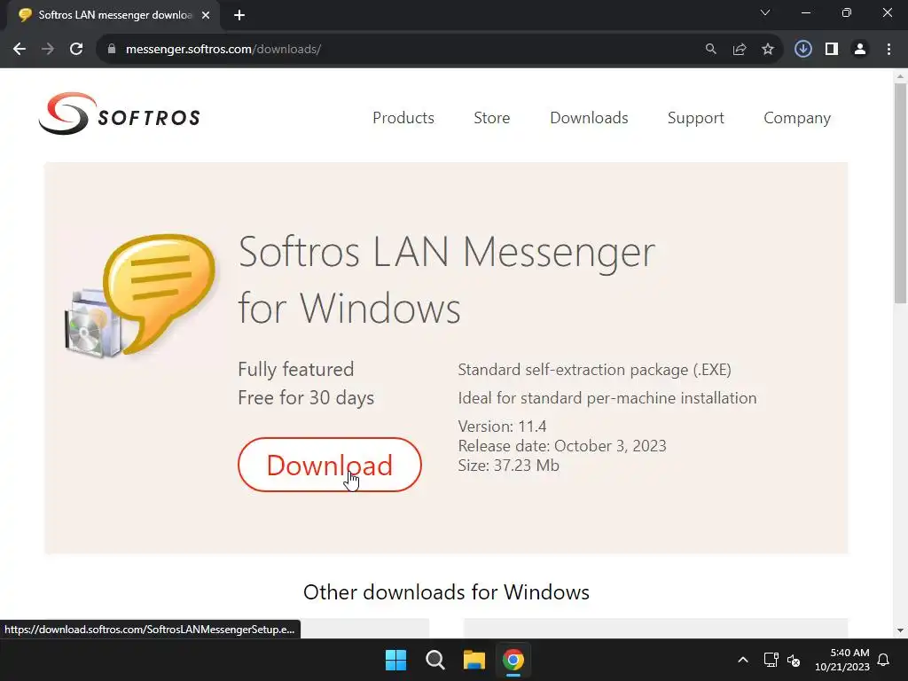908x681 pixels.
Task: Open the Products menu
Action: pyautogui.click(x=403, y=118)
